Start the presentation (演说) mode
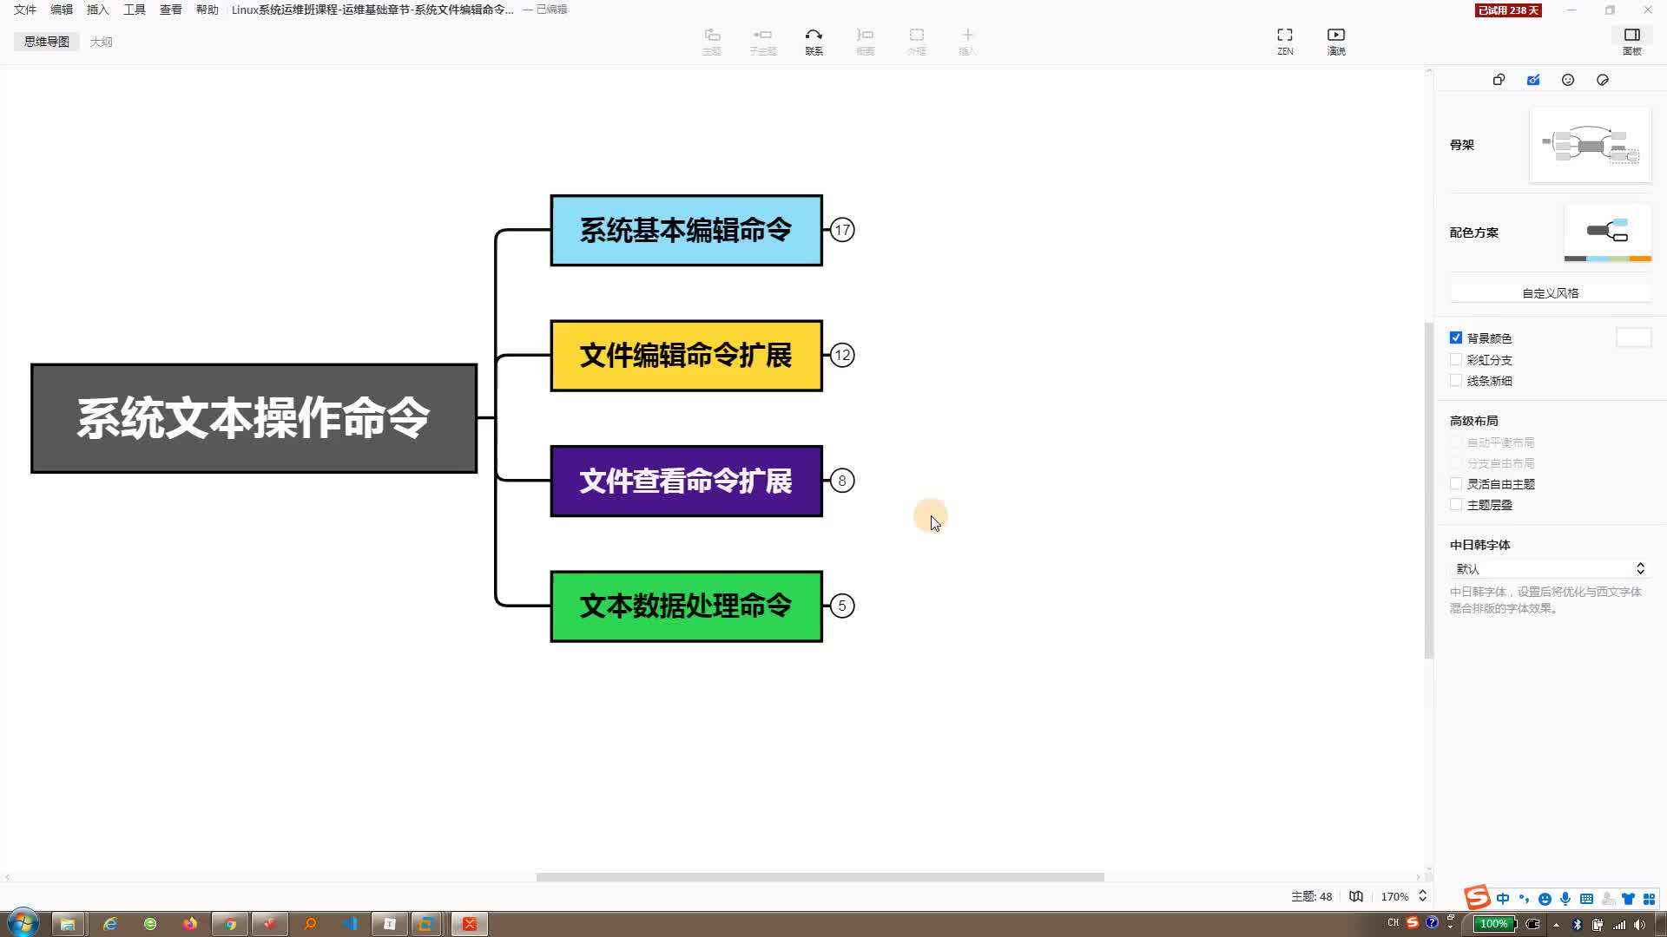 click(x=1336, y=41)
